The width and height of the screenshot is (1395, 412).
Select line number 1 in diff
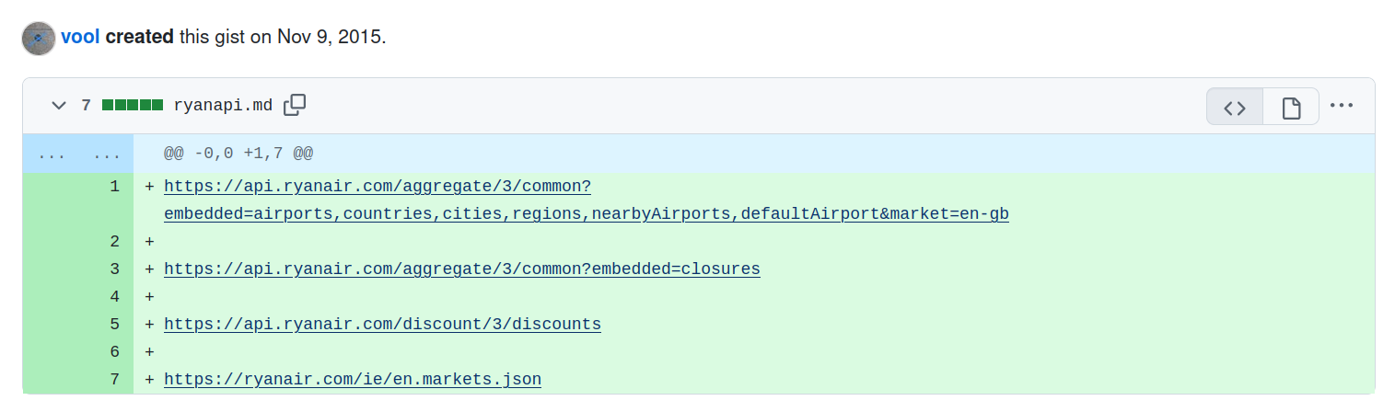114,187
